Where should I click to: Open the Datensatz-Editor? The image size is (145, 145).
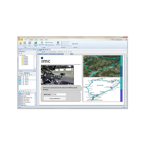[50, 45]
